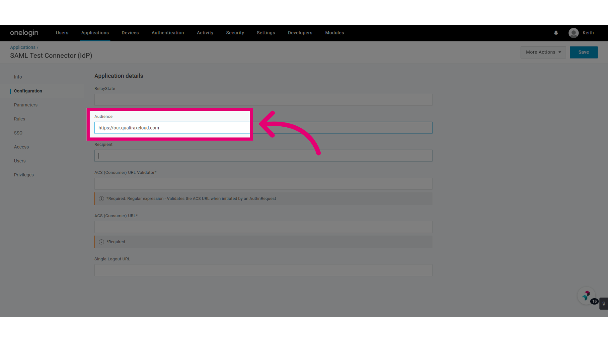Open the Access sidebar tab
The image size is (608, 342).
pyautogui.click(x=21, y=147)
